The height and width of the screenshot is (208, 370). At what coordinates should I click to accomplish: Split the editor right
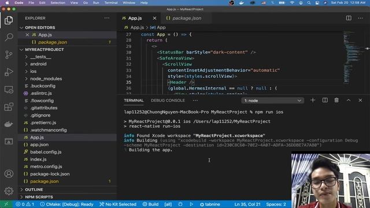click(x=349, y=18)
